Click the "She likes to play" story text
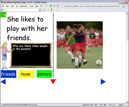 tap(27, 28)
